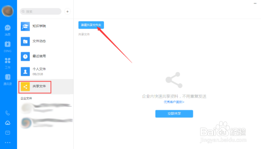Click the 立即共享 button
Image resolution: width=261 pixels, height=149 pixels.
tap(174, 114)
